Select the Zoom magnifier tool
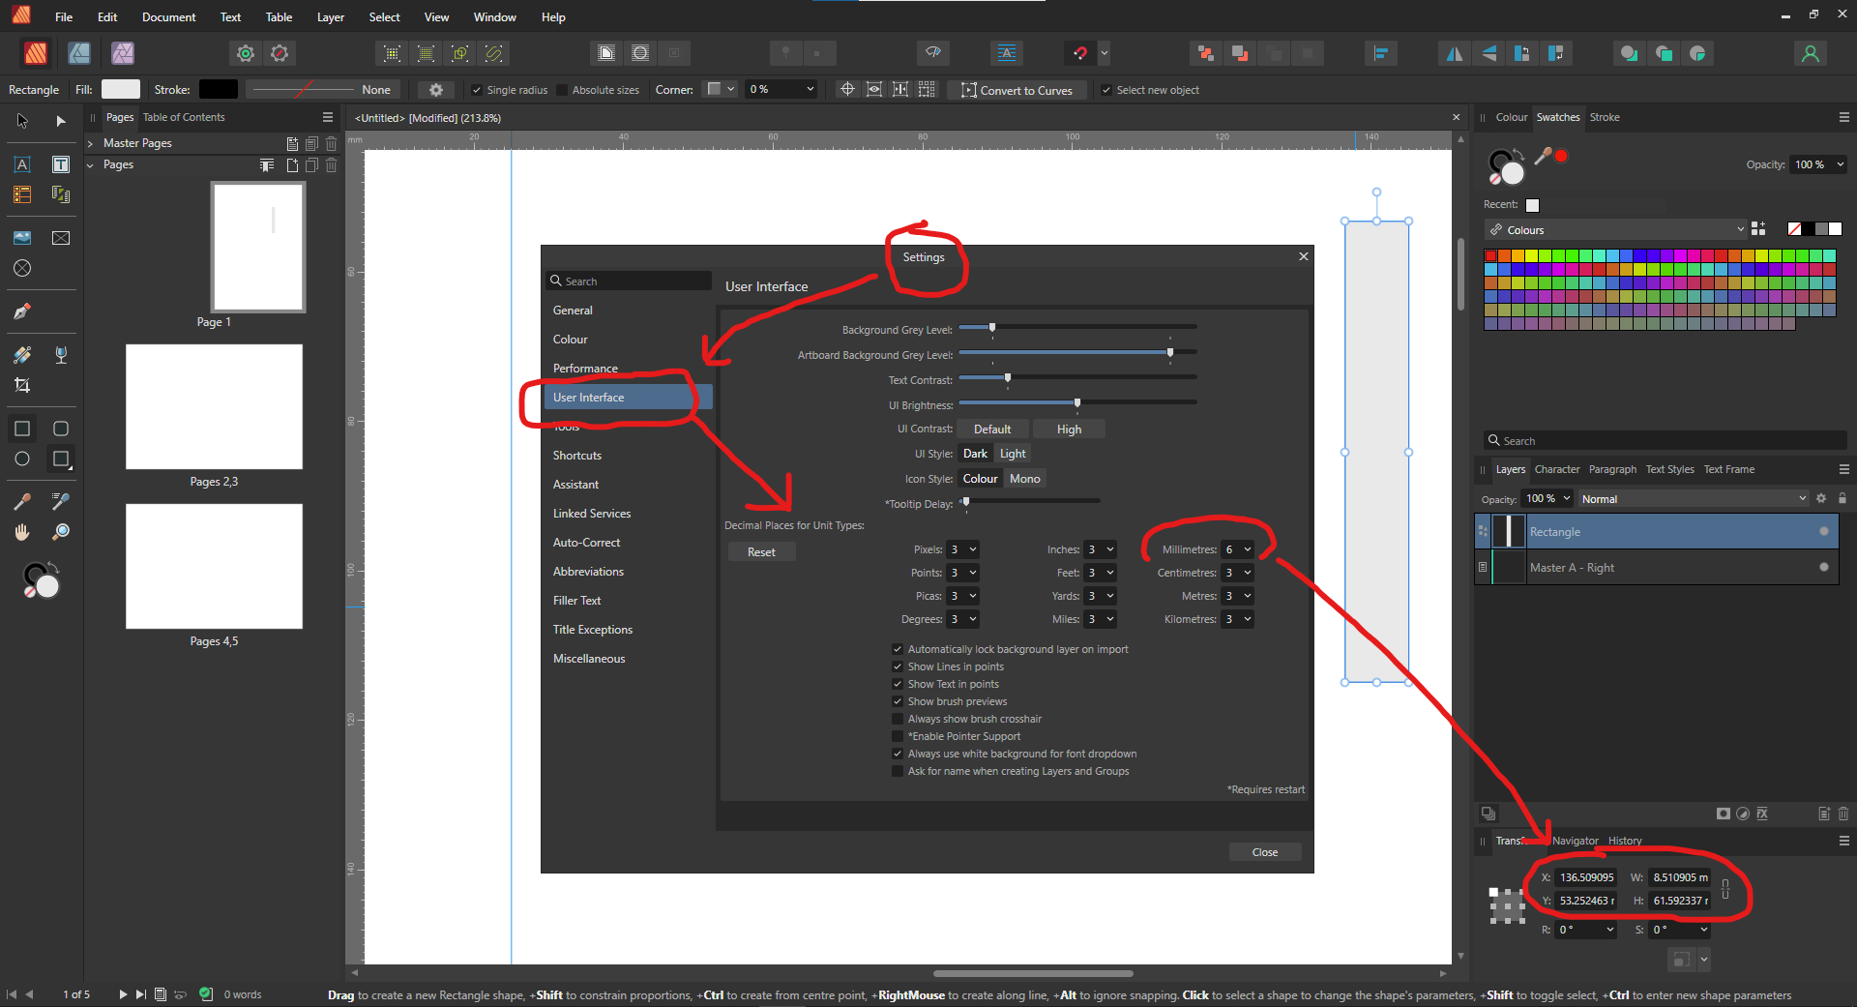The image size is (1857, 1007). point(61,532)
